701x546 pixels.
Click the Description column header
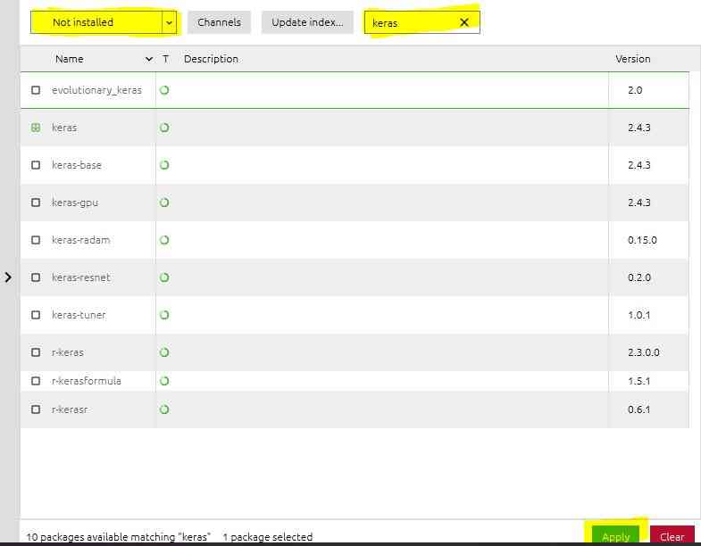(x=211, y=59)
